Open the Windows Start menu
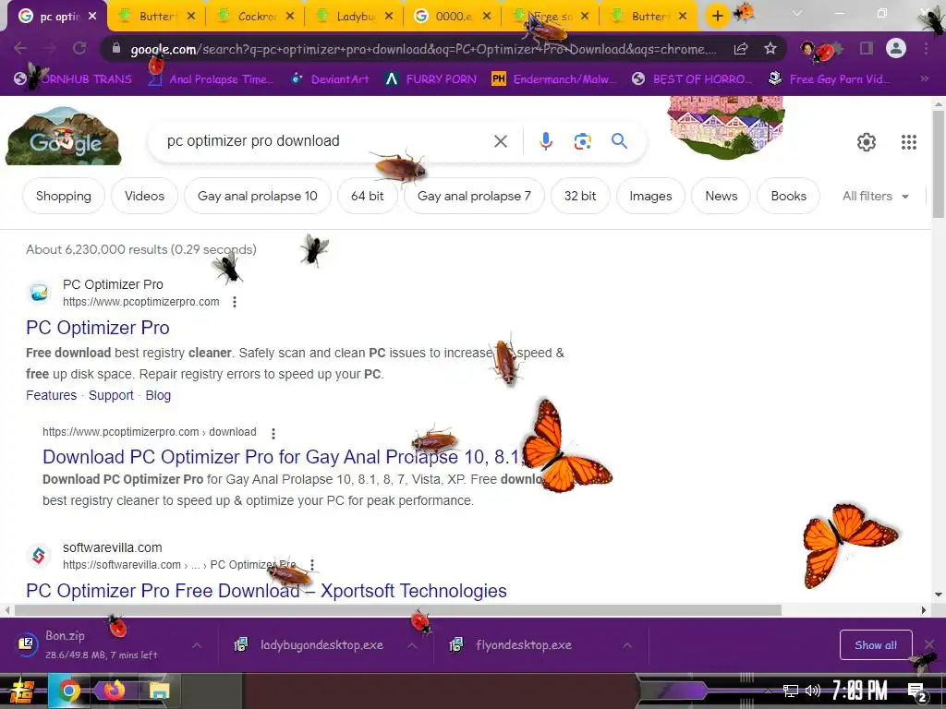946x709 pixels. pyautogui.click(x=20, y=691)
